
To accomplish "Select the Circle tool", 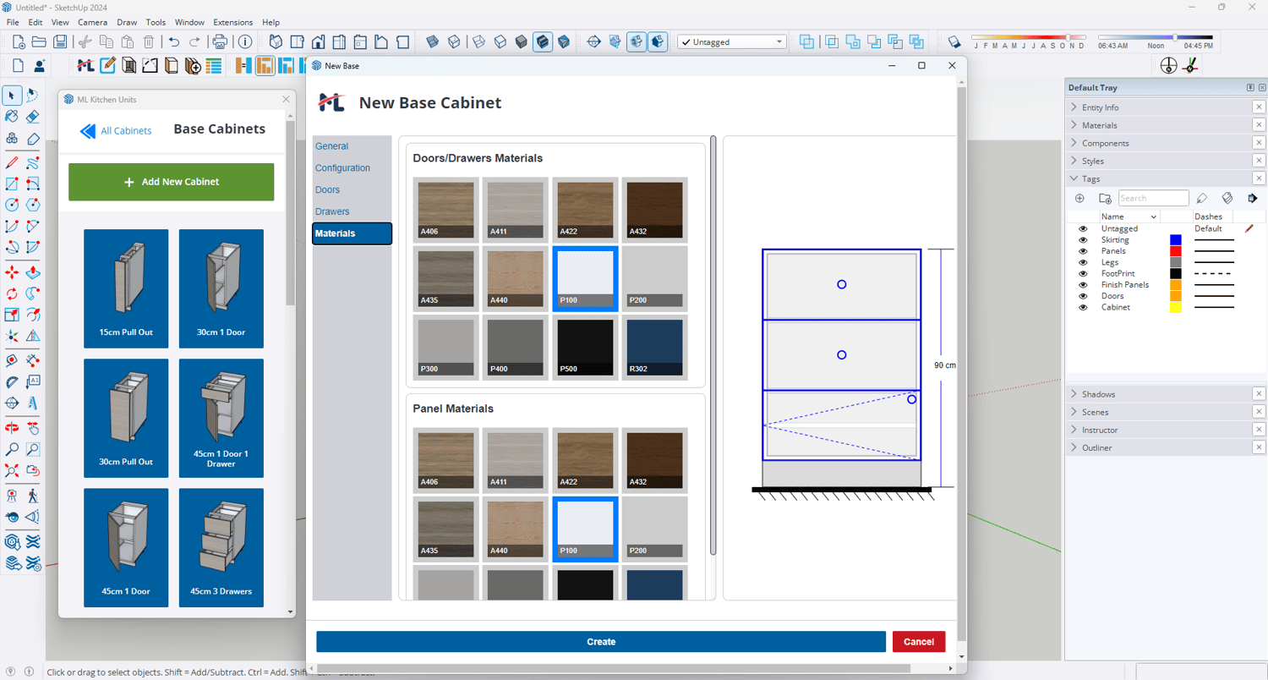I will tap(12, 205).
